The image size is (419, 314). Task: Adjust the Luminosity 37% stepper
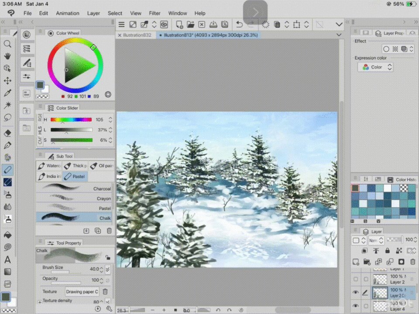coord(110,130)
